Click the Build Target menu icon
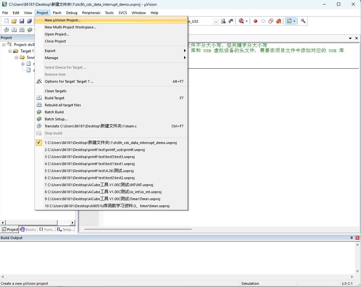361x287 pixels. coord(39,98)
